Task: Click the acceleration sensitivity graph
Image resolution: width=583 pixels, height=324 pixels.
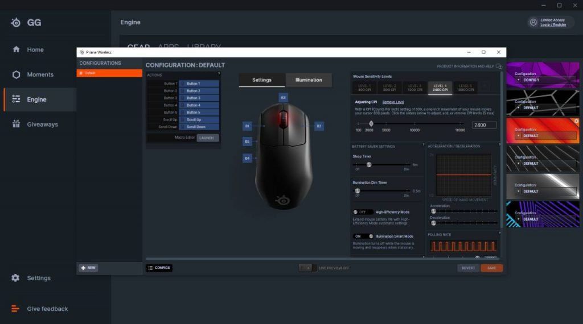Action: point(463,175)
